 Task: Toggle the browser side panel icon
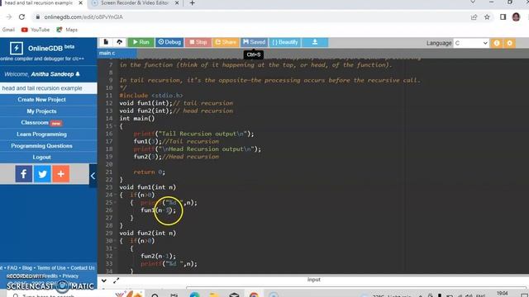(x=503, y=16)
